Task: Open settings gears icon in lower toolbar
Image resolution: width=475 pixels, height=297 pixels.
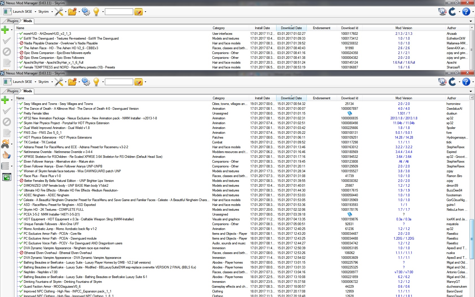Action: [x=86, y=82]
